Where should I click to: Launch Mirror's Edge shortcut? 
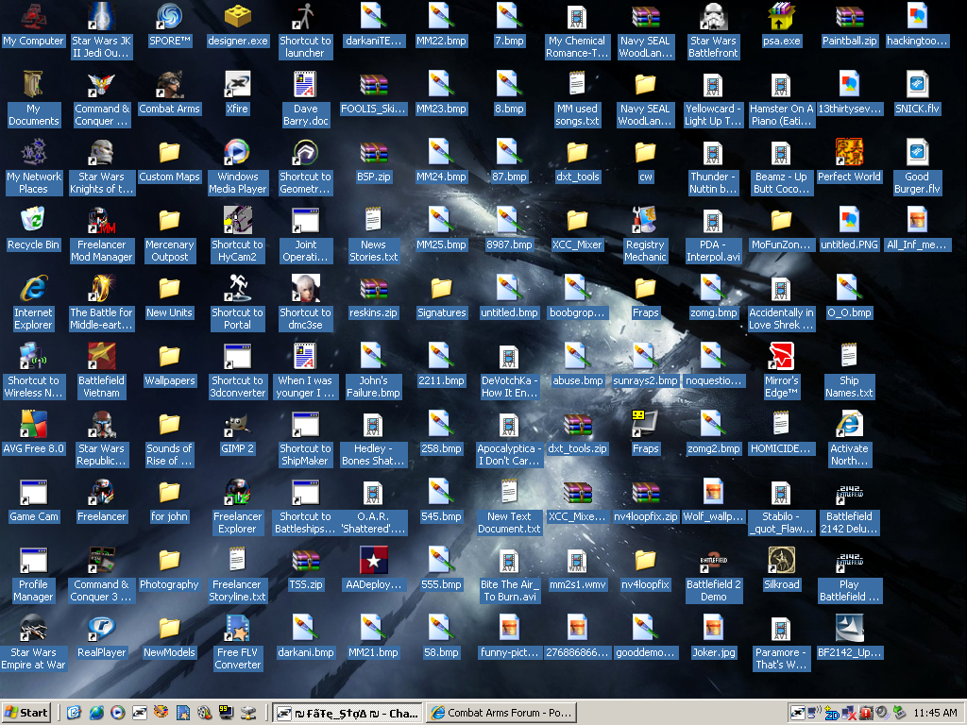tap(781, 372)
